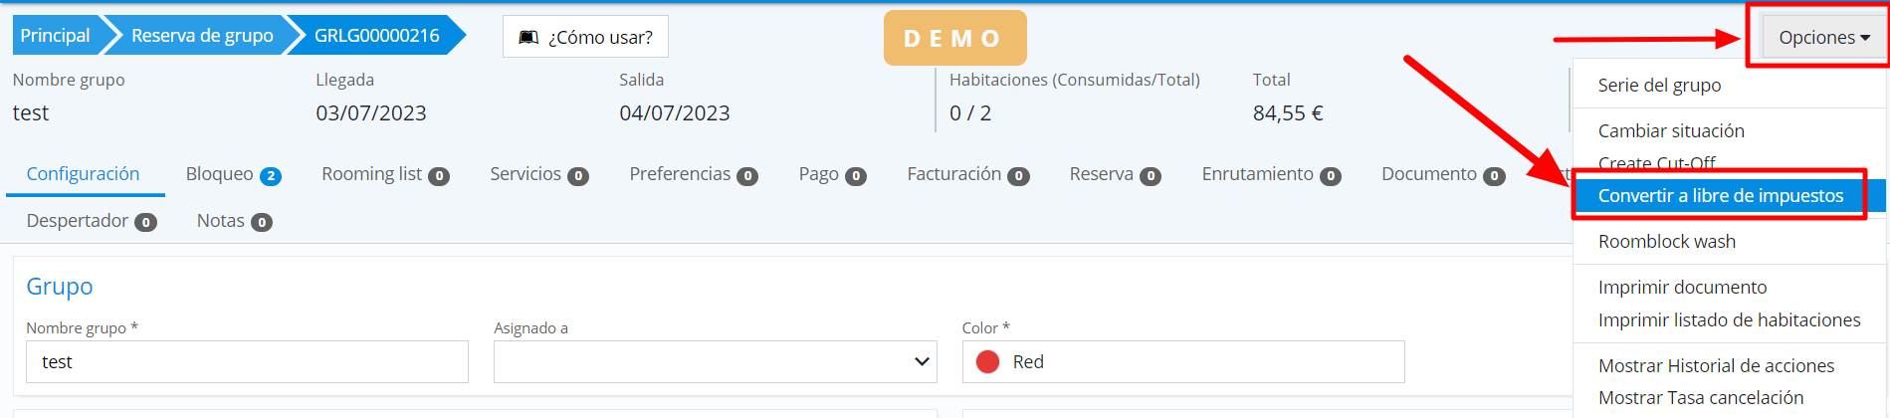The image size is (1890, 418).
Task: Select Cambiar situación from menu
Action: [1670, 131]
